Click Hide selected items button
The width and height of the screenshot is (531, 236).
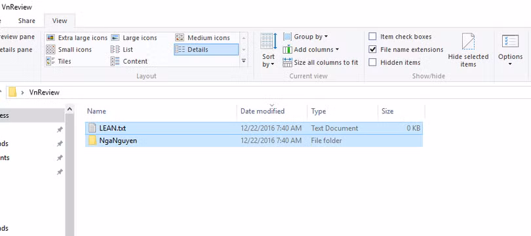tap(468, 50)
